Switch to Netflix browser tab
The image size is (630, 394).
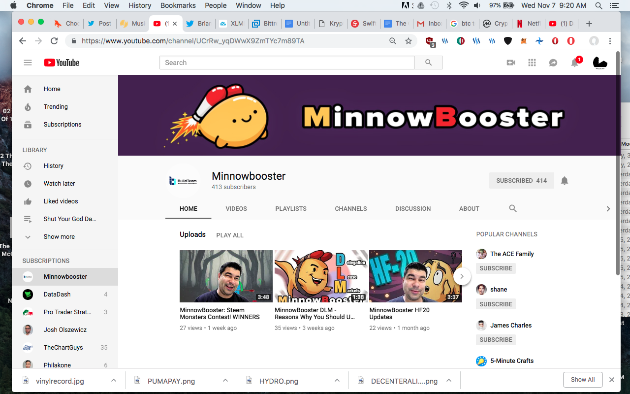point(528,24)
